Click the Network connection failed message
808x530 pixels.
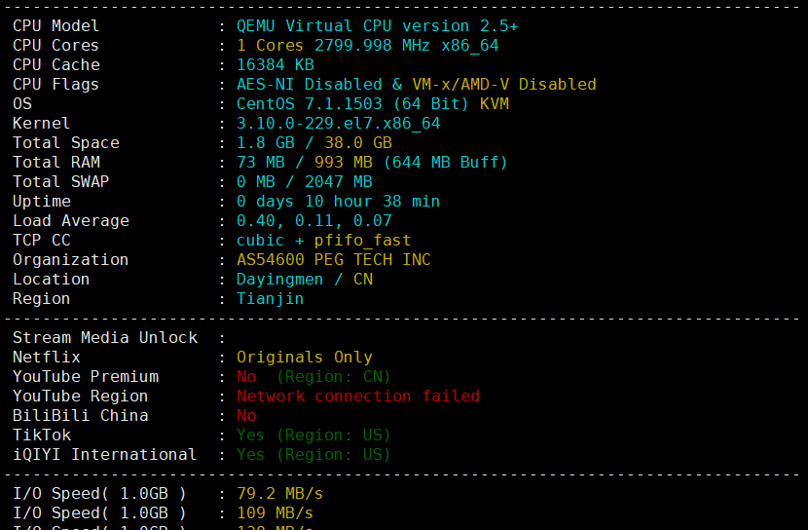pyautogui.click(x=358, y=396)
